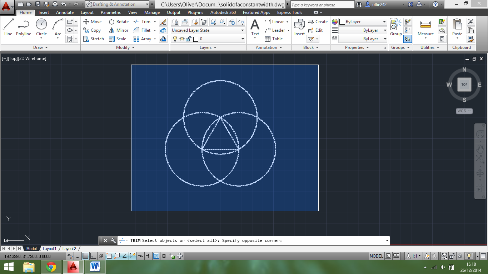Click the Linear dimension button

pos(274,22)
